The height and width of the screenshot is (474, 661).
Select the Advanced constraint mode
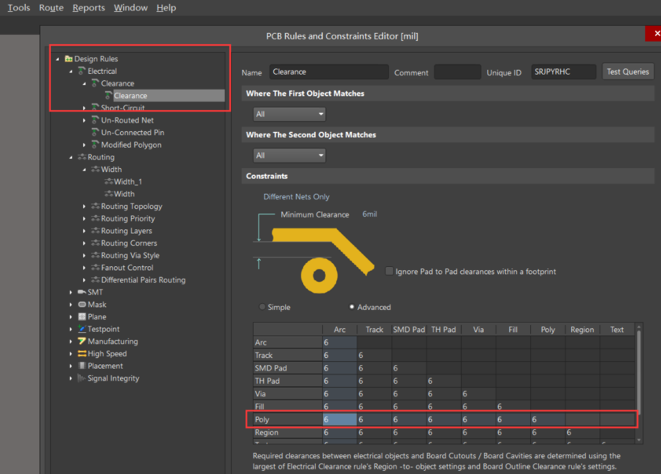[x=351, y=307]
